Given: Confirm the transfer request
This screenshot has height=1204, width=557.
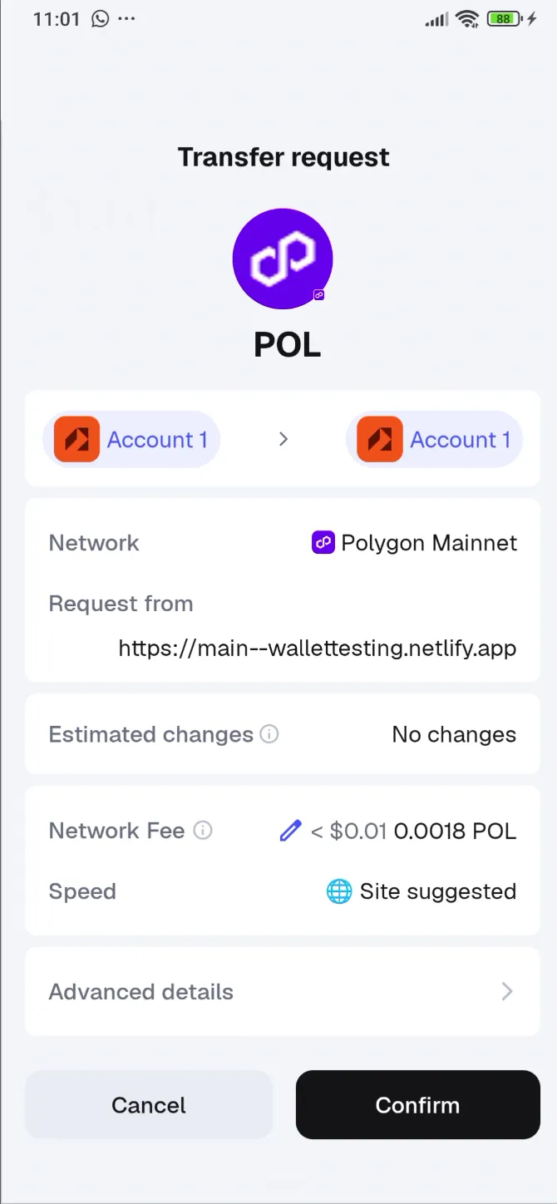Looking at the screenshot, I should (417, 1104).
